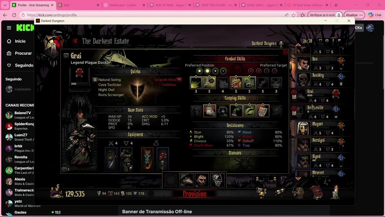
Task: Open Kick sidebar hamburger menu
Action: 9,28
